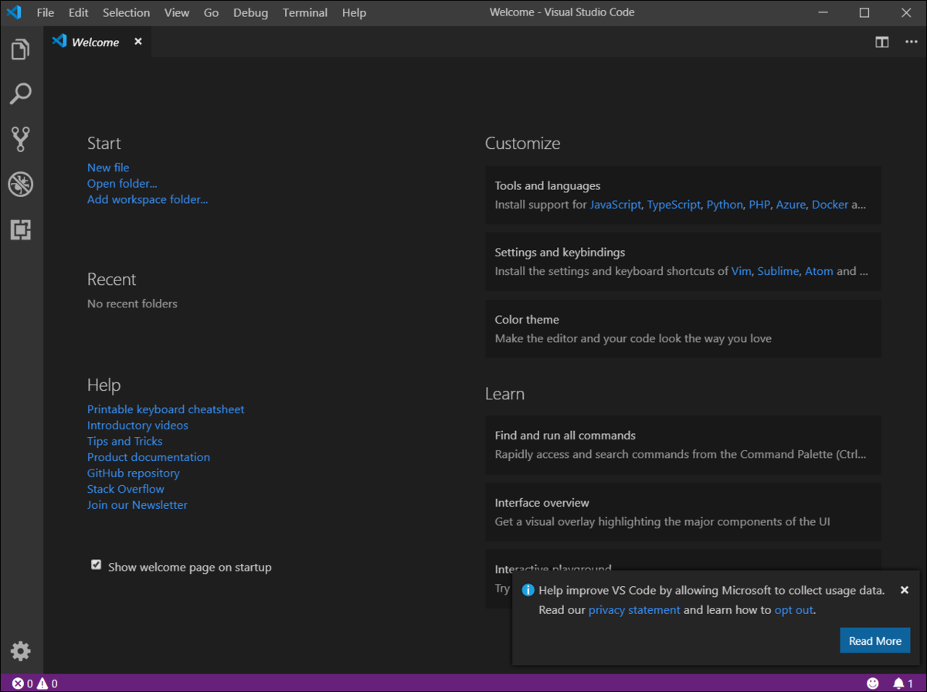Open the Terminal menu

[x=305, y=13]
